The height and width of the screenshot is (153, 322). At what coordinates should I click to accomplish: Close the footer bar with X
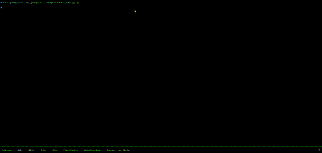(319, 151)
